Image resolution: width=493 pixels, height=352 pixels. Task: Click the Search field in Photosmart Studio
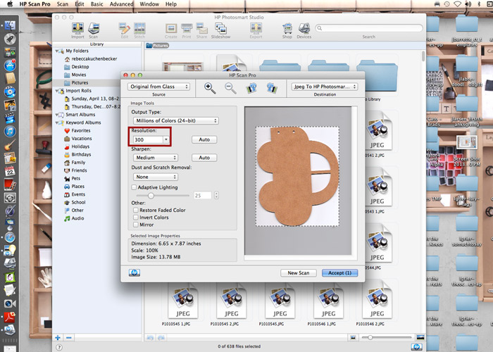coord(369,28)
